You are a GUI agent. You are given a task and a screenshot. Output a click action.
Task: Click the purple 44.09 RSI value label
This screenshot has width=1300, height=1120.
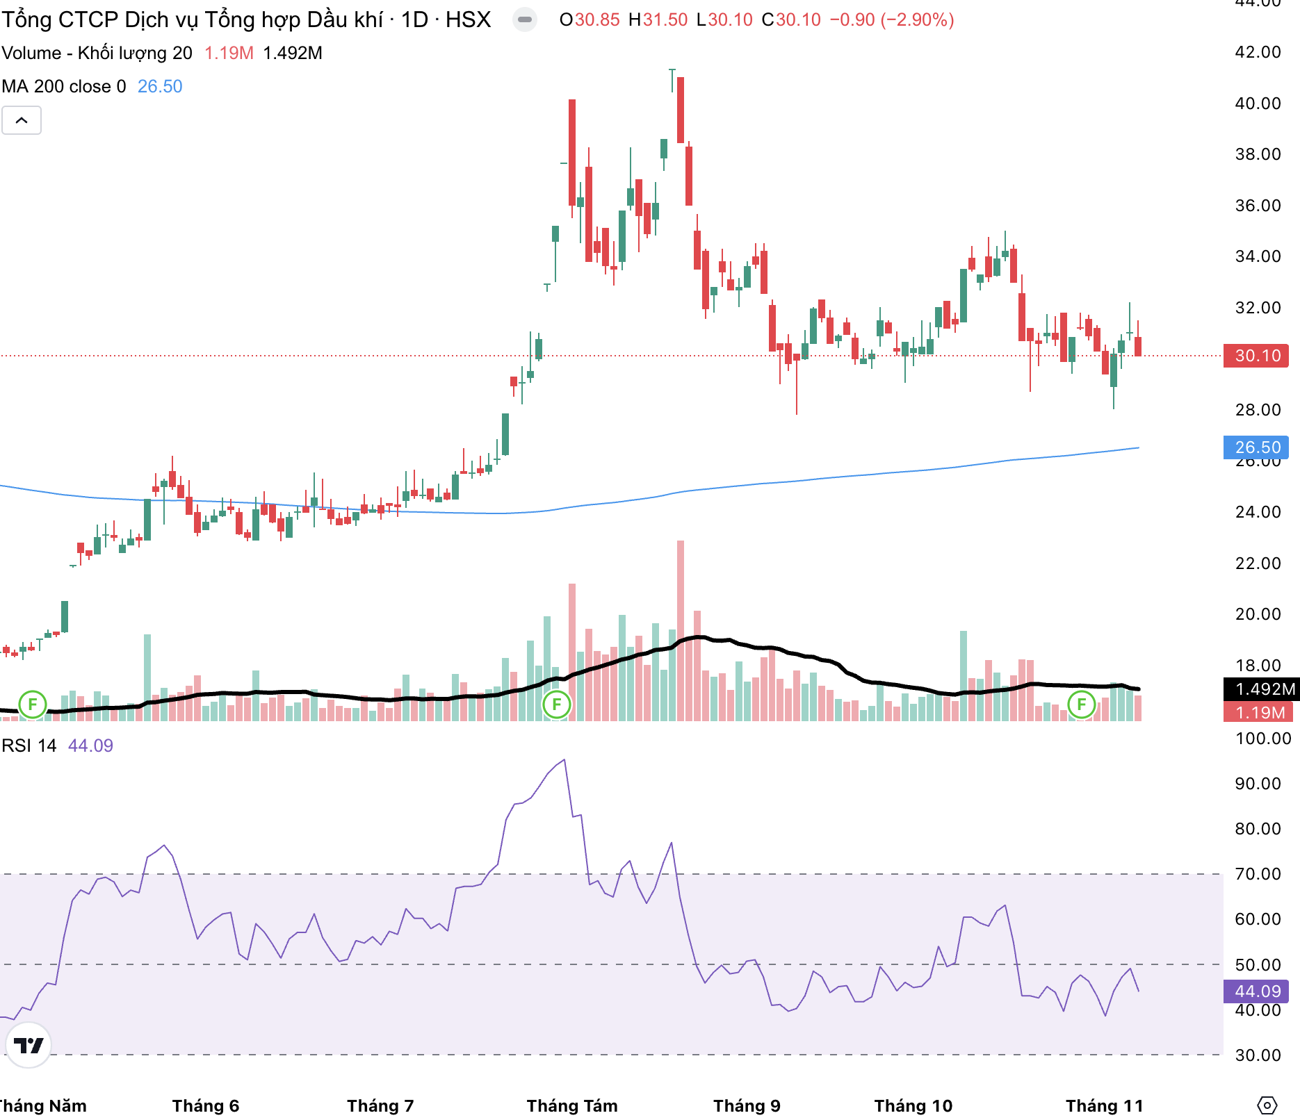click(1256, 991)
